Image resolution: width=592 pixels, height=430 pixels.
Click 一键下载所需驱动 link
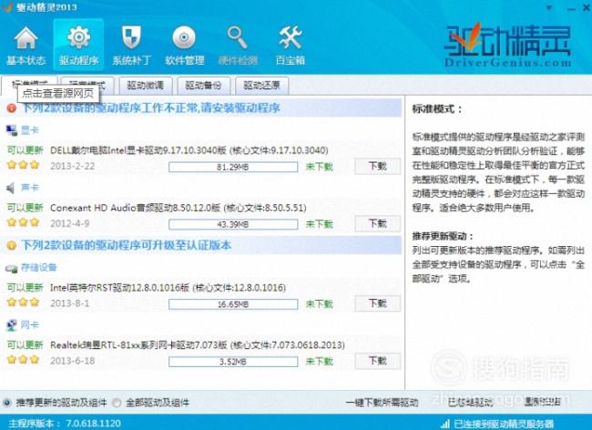click(x=383, y=403)
